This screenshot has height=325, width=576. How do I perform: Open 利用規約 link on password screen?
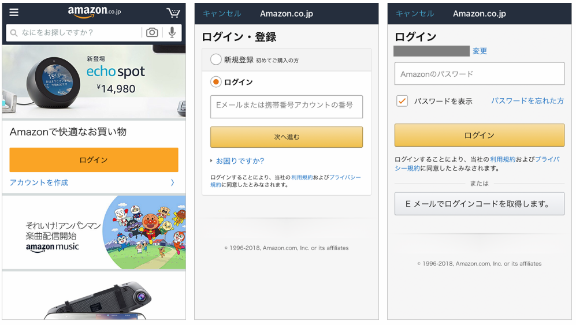tap(503, 159)
